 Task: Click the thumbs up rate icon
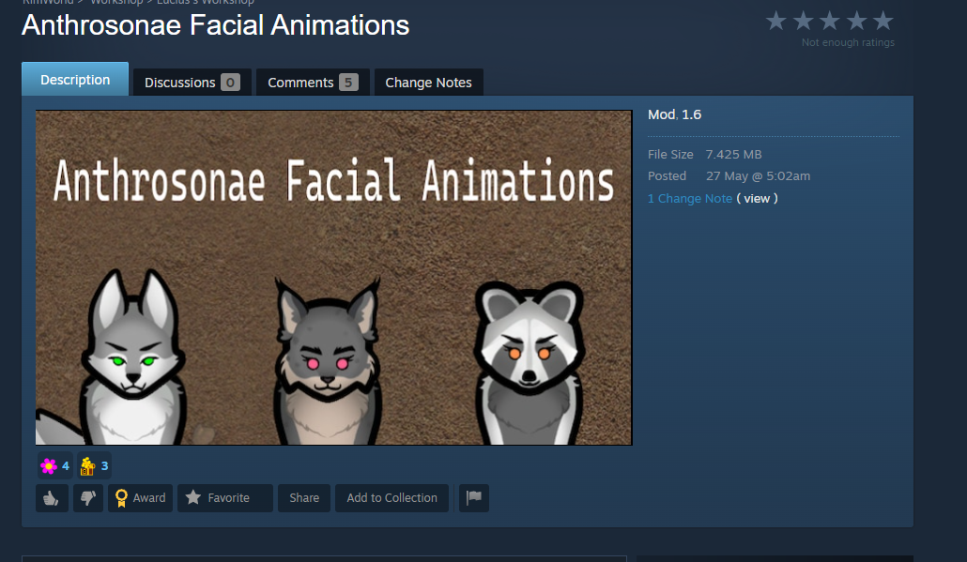tap(52, 498)
